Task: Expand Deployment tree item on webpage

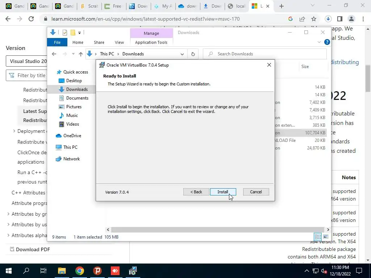Action: (14, 131)
